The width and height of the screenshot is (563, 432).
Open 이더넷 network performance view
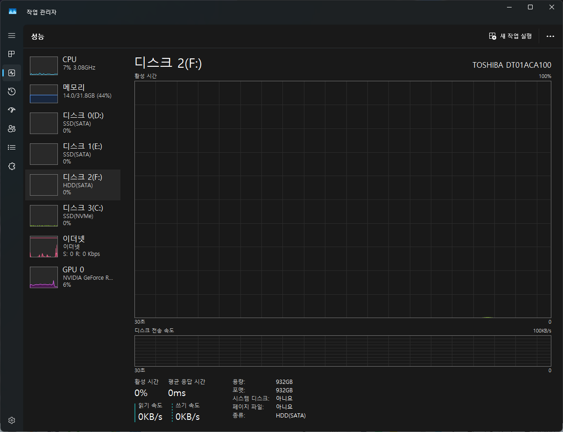click(73, 247)
